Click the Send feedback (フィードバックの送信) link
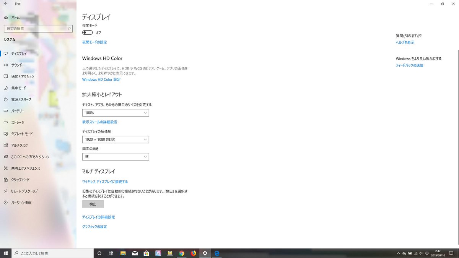Viewport: 459px width, 258px height. (410, 65)
